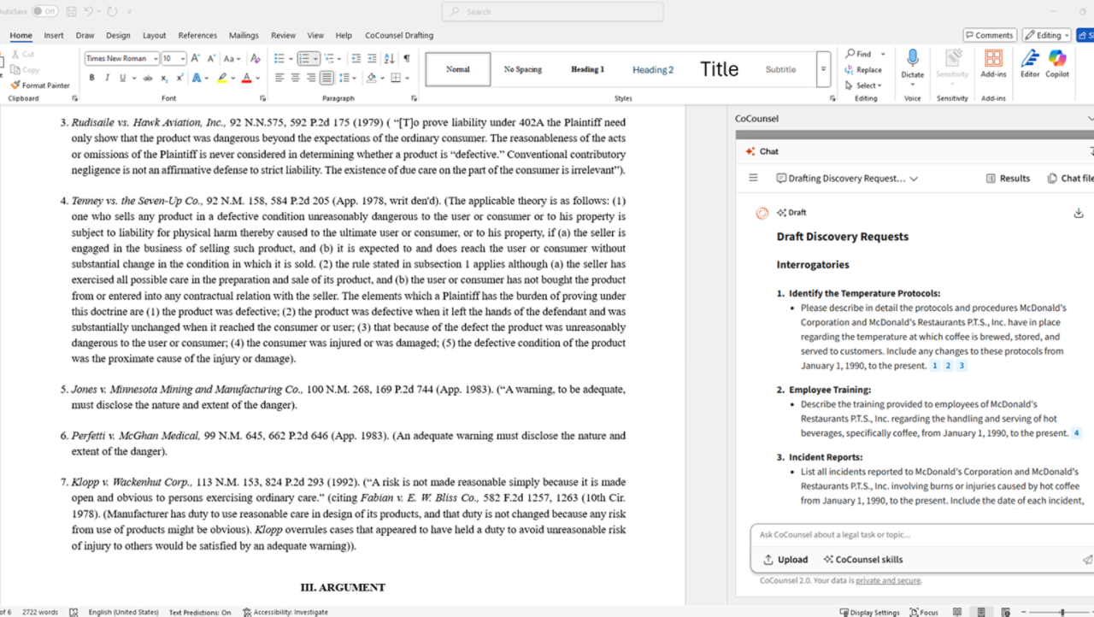Image resolution: width=1094 pixels, height=617 pixels.
Task: Open the private and secure link
Action: 888,581
